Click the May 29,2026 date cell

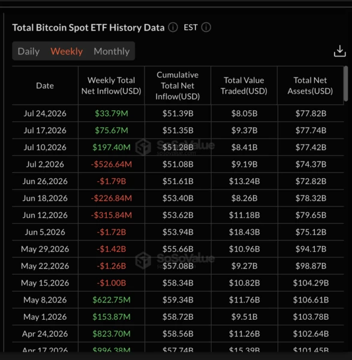(x=45, y=249)
